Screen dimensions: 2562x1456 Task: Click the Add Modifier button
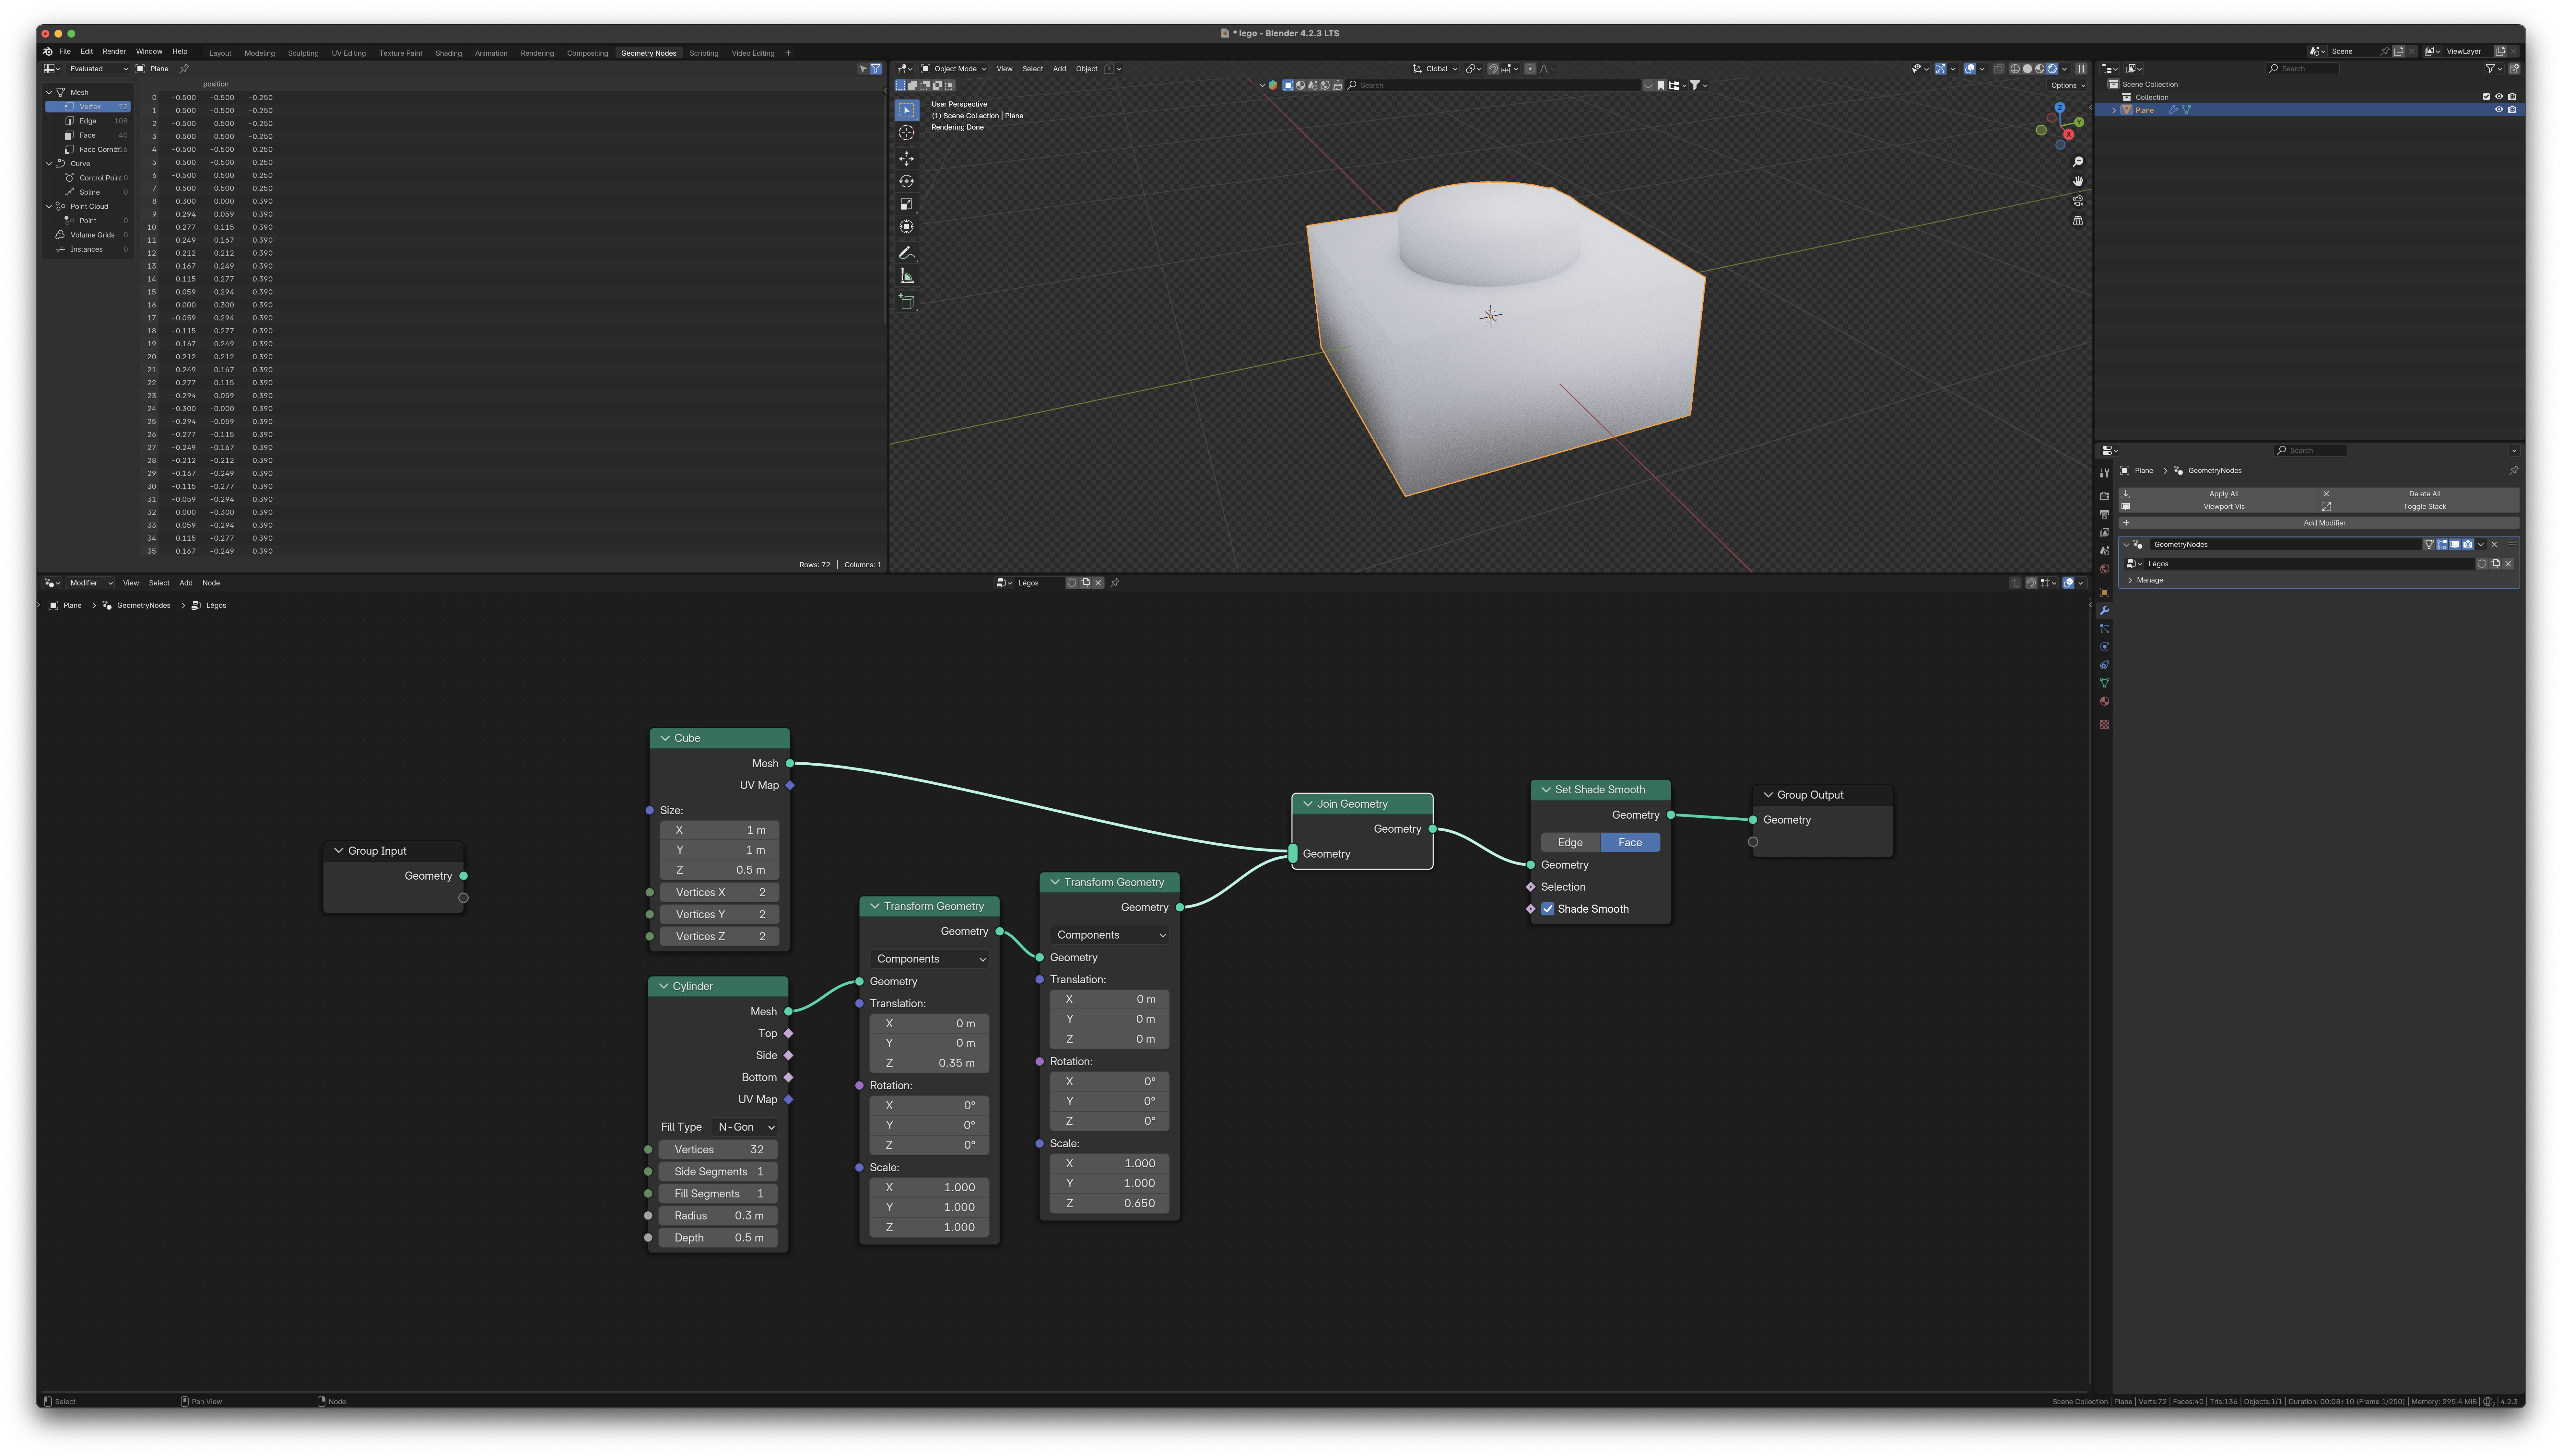pos(2319,523)
